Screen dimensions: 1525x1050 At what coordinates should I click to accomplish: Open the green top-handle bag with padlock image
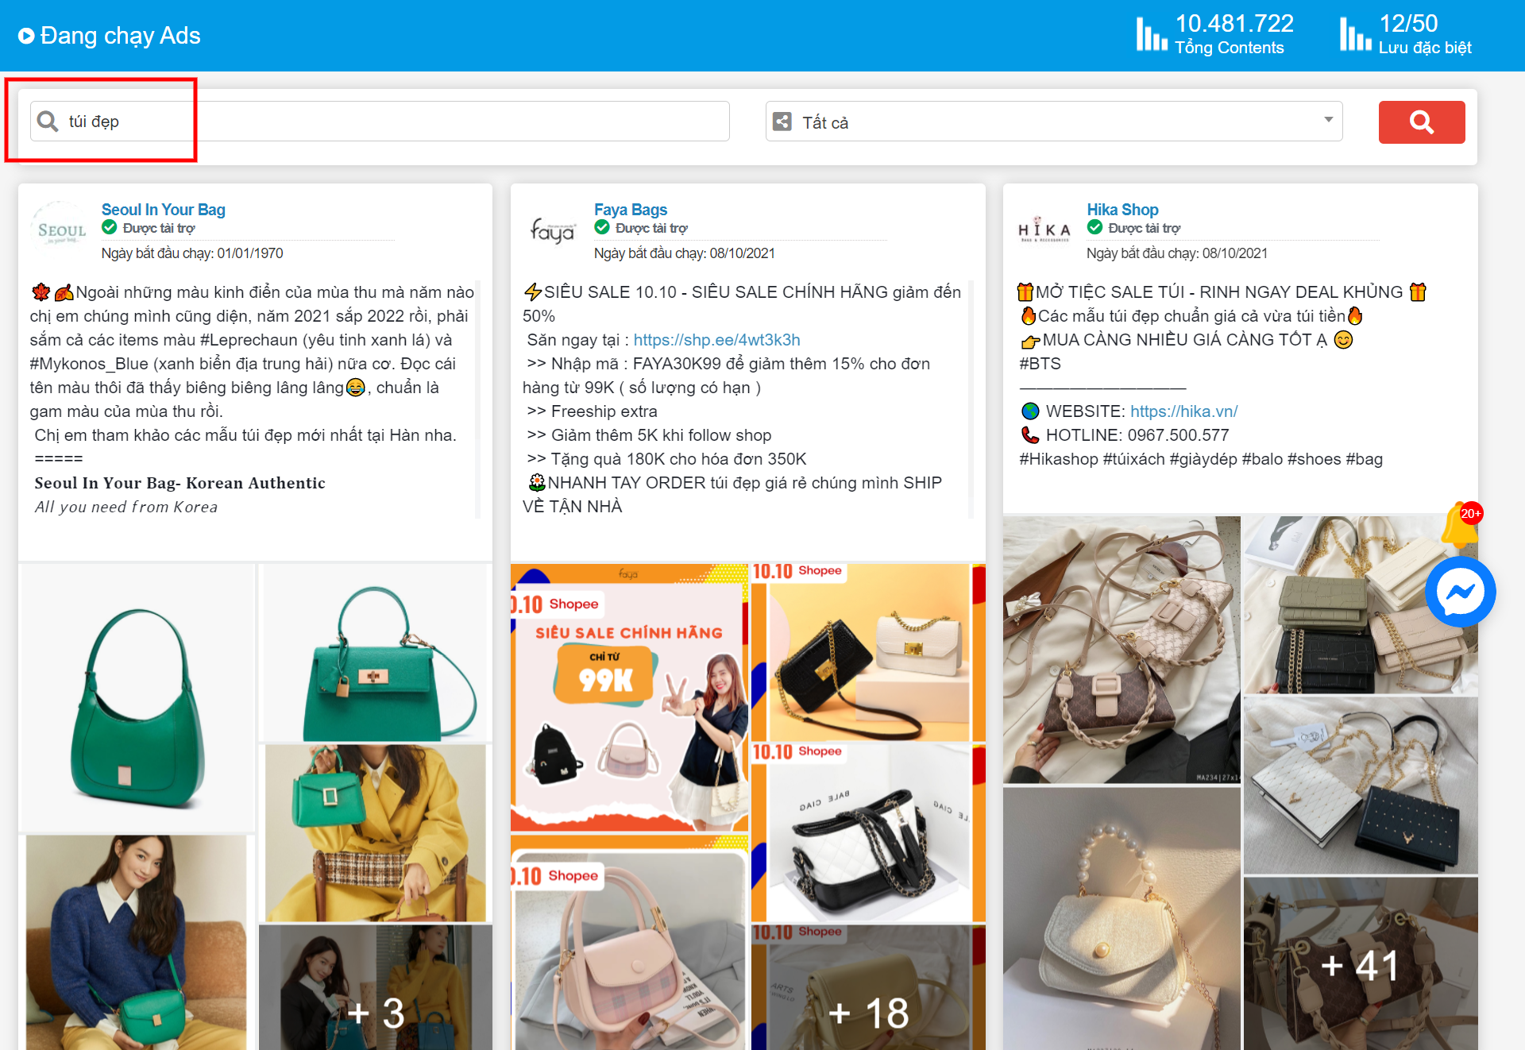(376, 653)
